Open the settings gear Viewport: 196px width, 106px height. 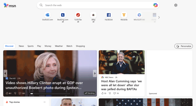click(176, 5)
